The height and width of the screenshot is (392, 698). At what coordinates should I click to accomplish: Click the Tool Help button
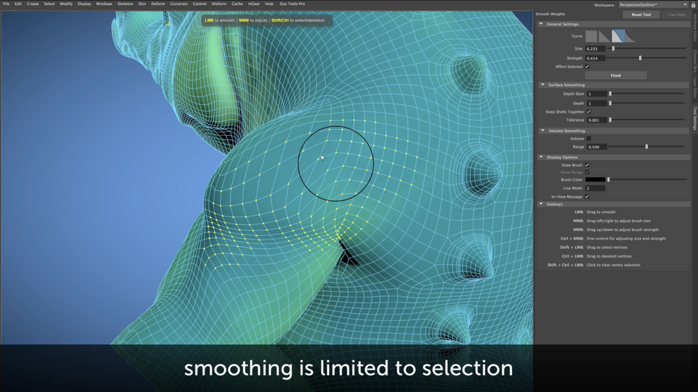pyautogui.click(x=676, y=15)
